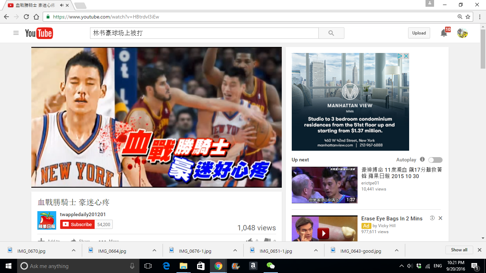Viewport: 486px width, 273px height.
Task: Click the Upload button
Action: click(419, 33)
